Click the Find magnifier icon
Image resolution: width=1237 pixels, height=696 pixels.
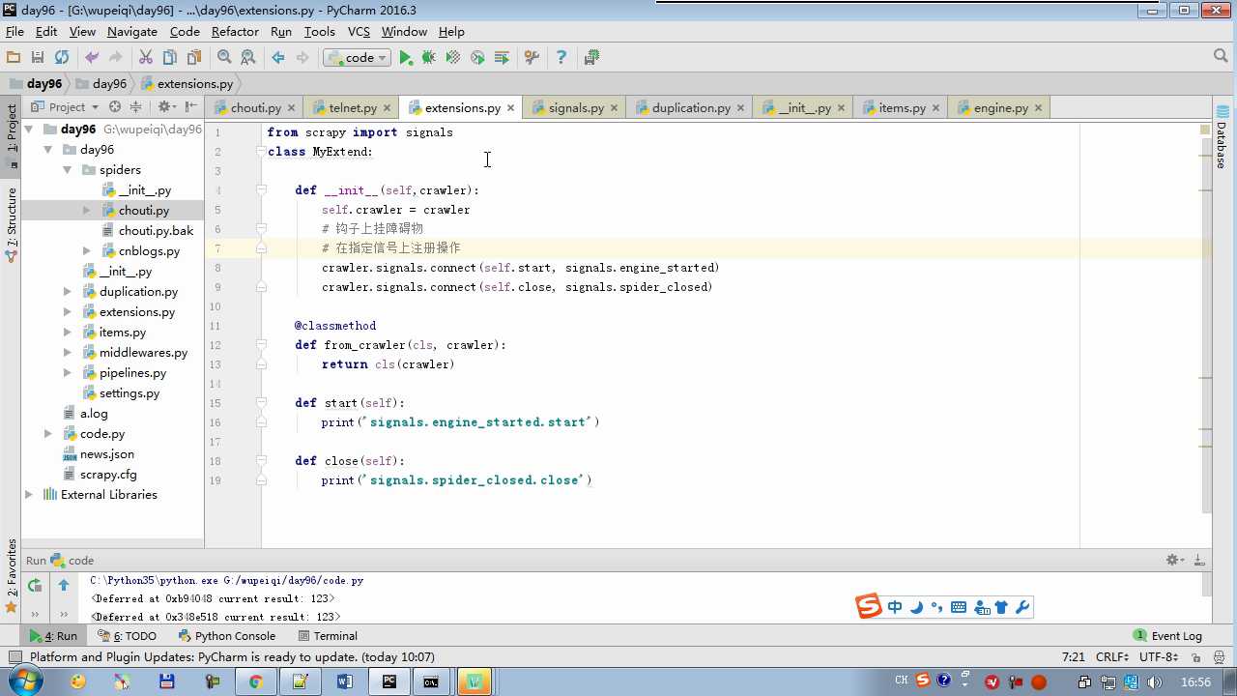[224, 58]
